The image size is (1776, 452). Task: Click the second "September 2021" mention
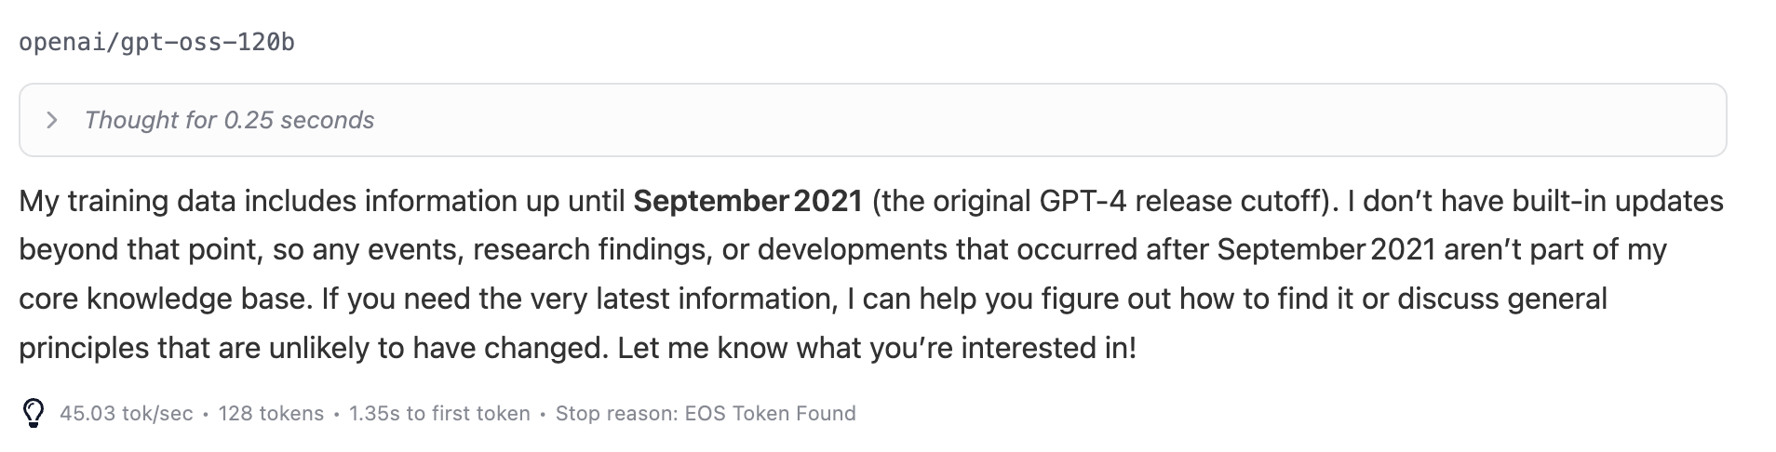tap(1326, 249)
